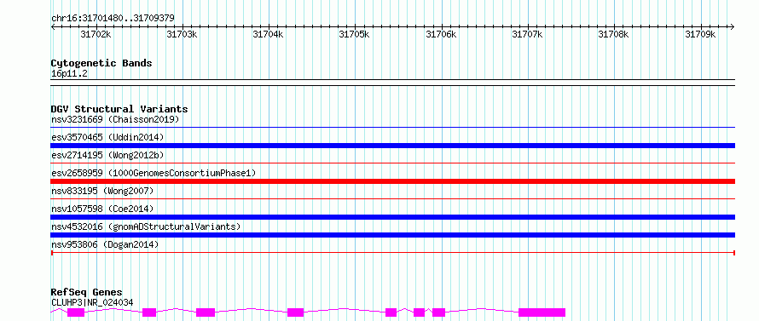Click the 31709k ruler tick label
This screenshot has width=759, height=321.
(x=700, y=34)
